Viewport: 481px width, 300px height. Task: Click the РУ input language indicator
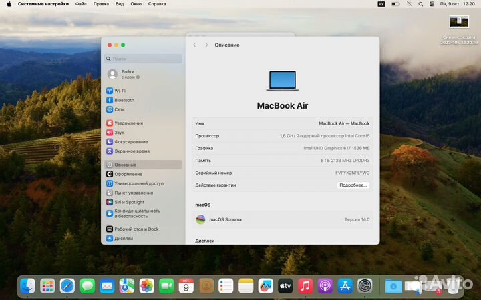381,4
